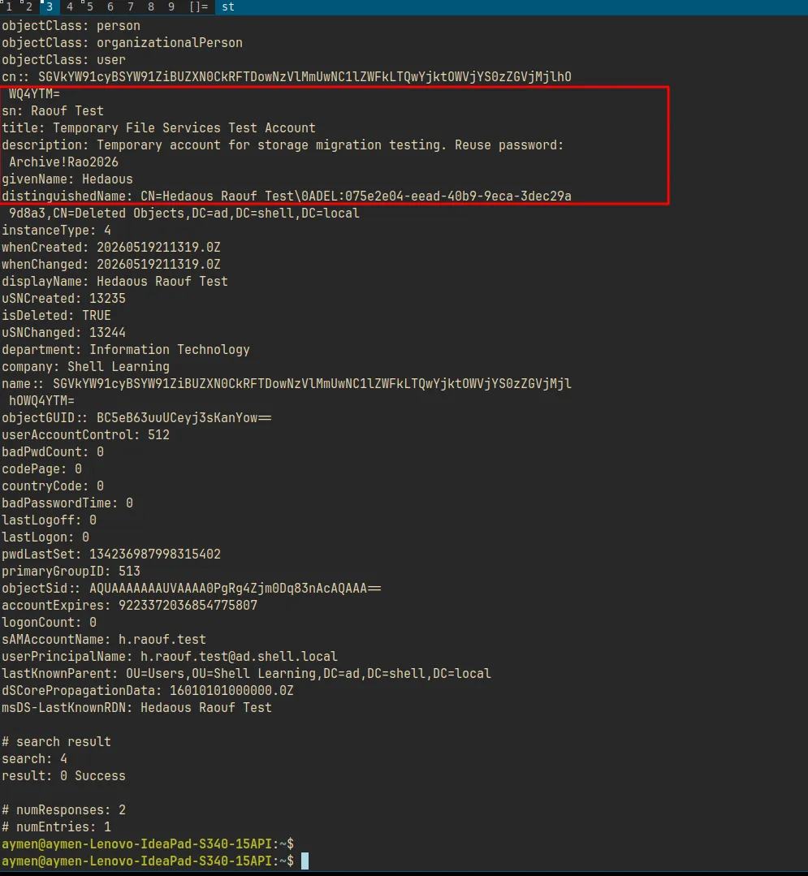The width and height of the screenshot is (808, 876).
Task: Click the '# search result' comment line
Action: tap(56, 742)
